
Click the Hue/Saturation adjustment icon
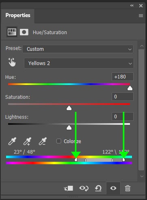click(12, 32)
